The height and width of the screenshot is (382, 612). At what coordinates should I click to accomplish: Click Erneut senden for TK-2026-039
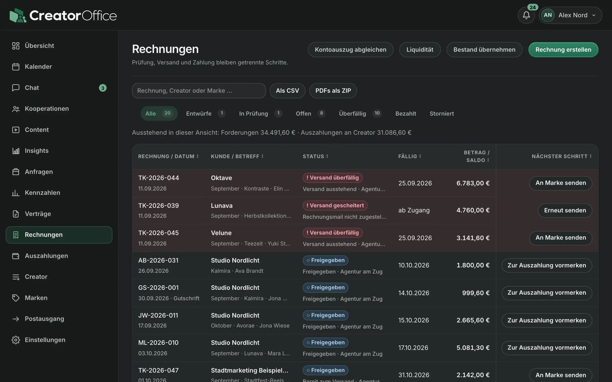coord(565,210)
